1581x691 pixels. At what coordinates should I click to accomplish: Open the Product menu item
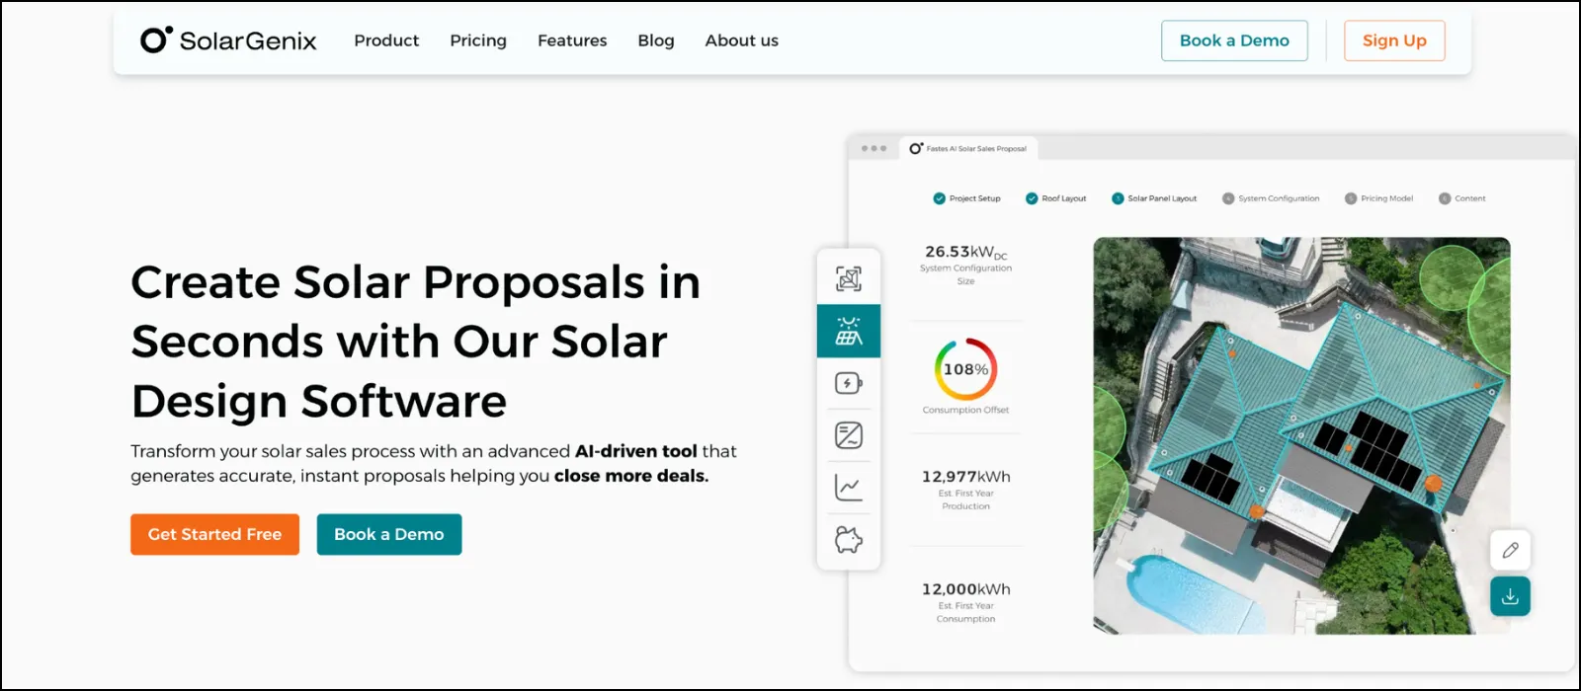(x=386, y=40)
